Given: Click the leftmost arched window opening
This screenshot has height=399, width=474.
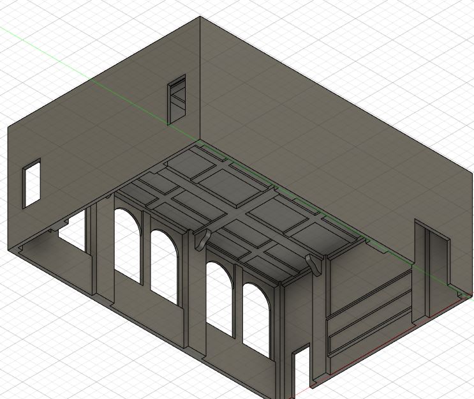Looking at the screenshot, I should 128,245.
